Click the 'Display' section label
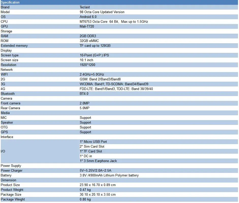 6,51
